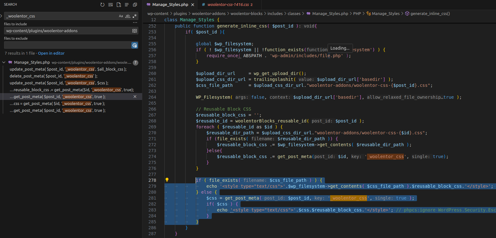Dismiss the highlighted search result with X
496x238 pixels.
[x=135, y=97]
